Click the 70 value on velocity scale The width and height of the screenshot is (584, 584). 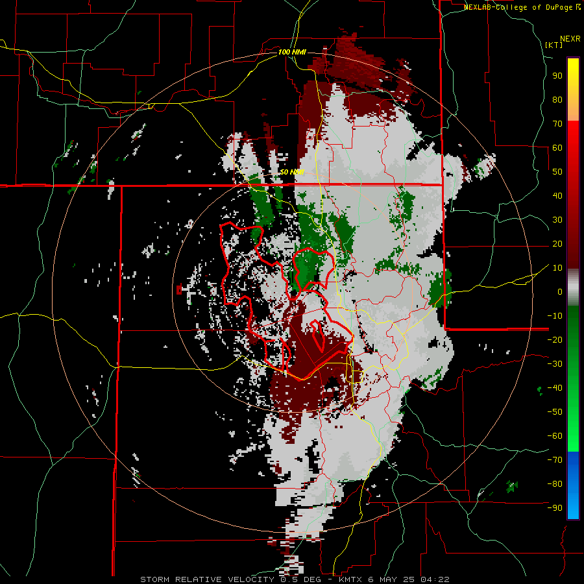pyautogui.click(x=557, y=124)
